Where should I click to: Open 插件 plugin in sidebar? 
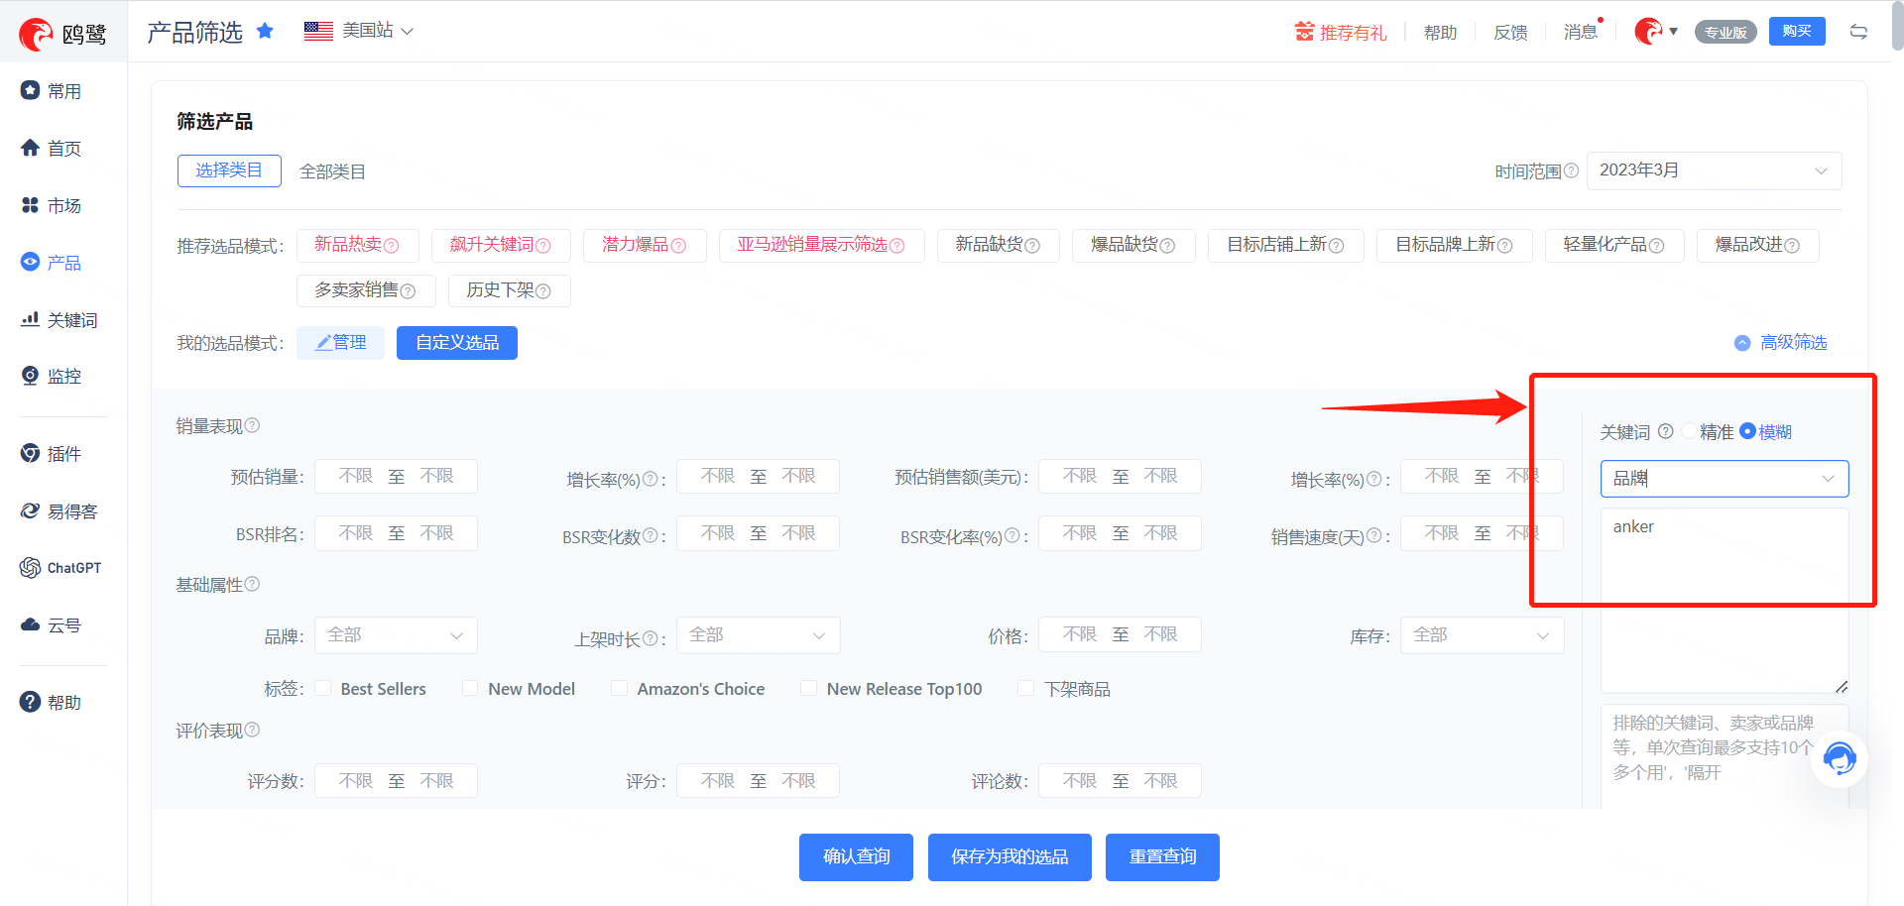(x=52, y=454)
